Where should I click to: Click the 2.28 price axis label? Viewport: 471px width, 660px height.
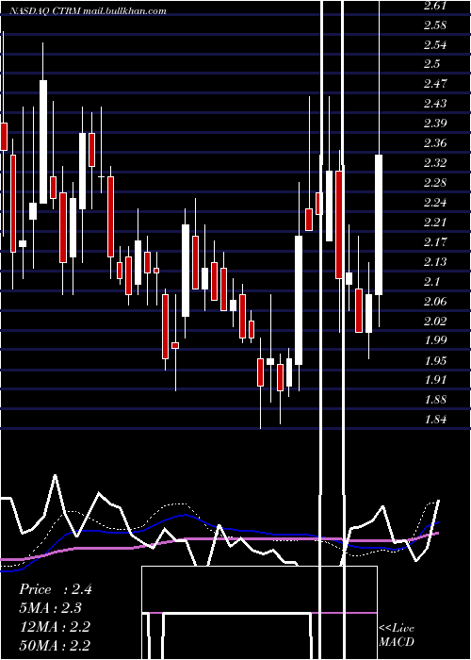435,183
